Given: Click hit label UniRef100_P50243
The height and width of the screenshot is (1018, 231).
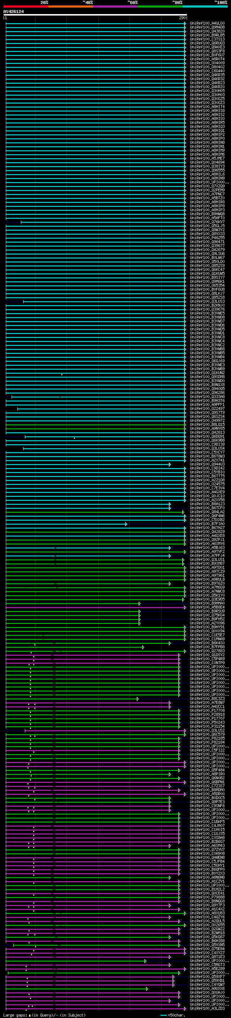Looking at the screenshot, I should [207, 722].
